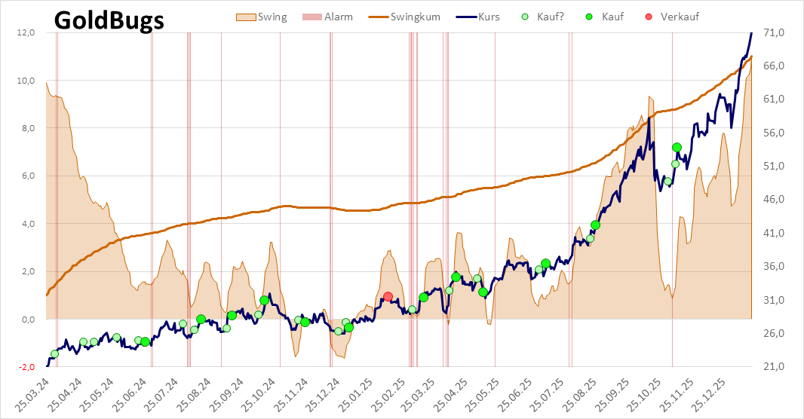This screenshot has width=804, height=419.
Task: Click the 12,0 left axis value
Action: pyautogui.click(x=26, y=32)
